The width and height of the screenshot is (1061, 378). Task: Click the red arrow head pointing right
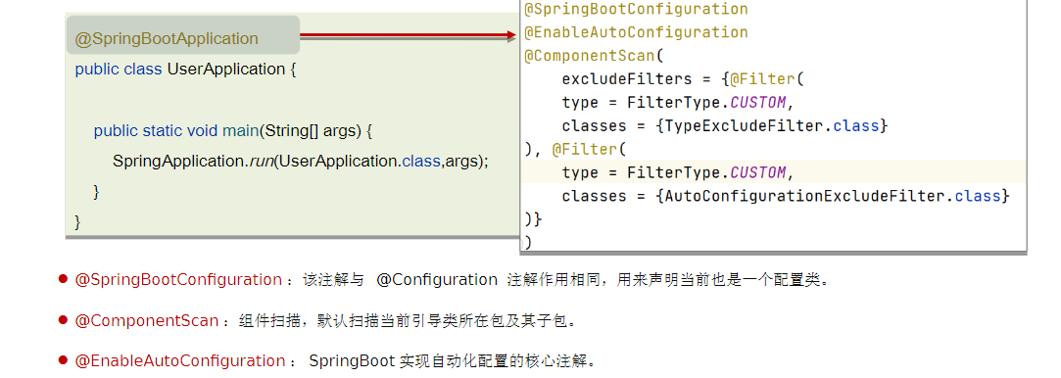pos(512,35)
